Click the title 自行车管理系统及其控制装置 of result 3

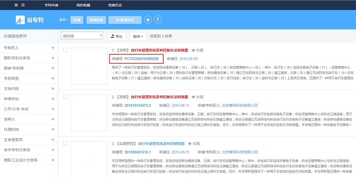click(161, 143)
